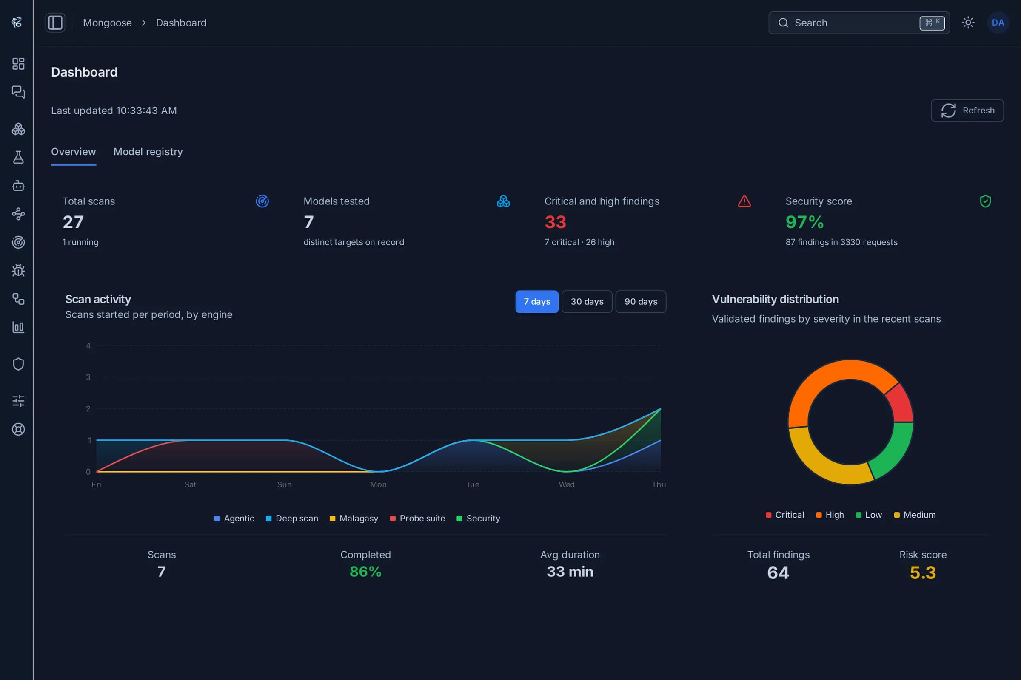This screenshot has width=1021, height=680.
Task: Select the 90 days range button
Action: [x=640, y=301]
